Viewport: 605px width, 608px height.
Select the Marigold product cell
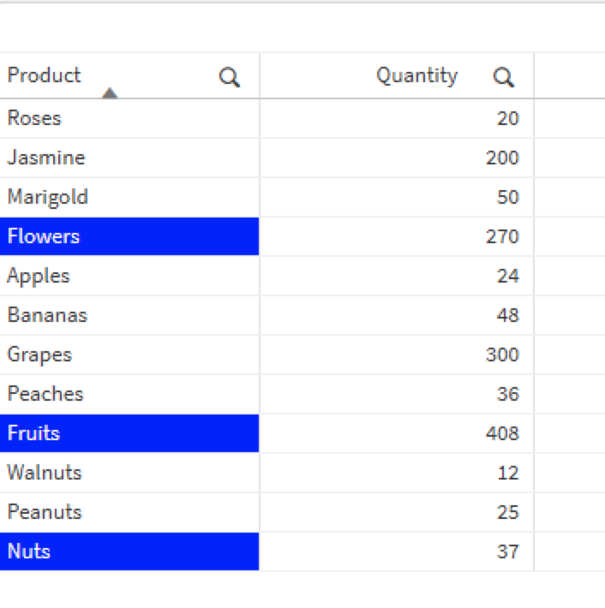48,197
